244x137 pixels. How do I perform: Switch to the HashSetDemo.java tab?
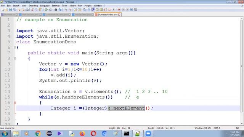pyautogui.click(x=30, y=14)
